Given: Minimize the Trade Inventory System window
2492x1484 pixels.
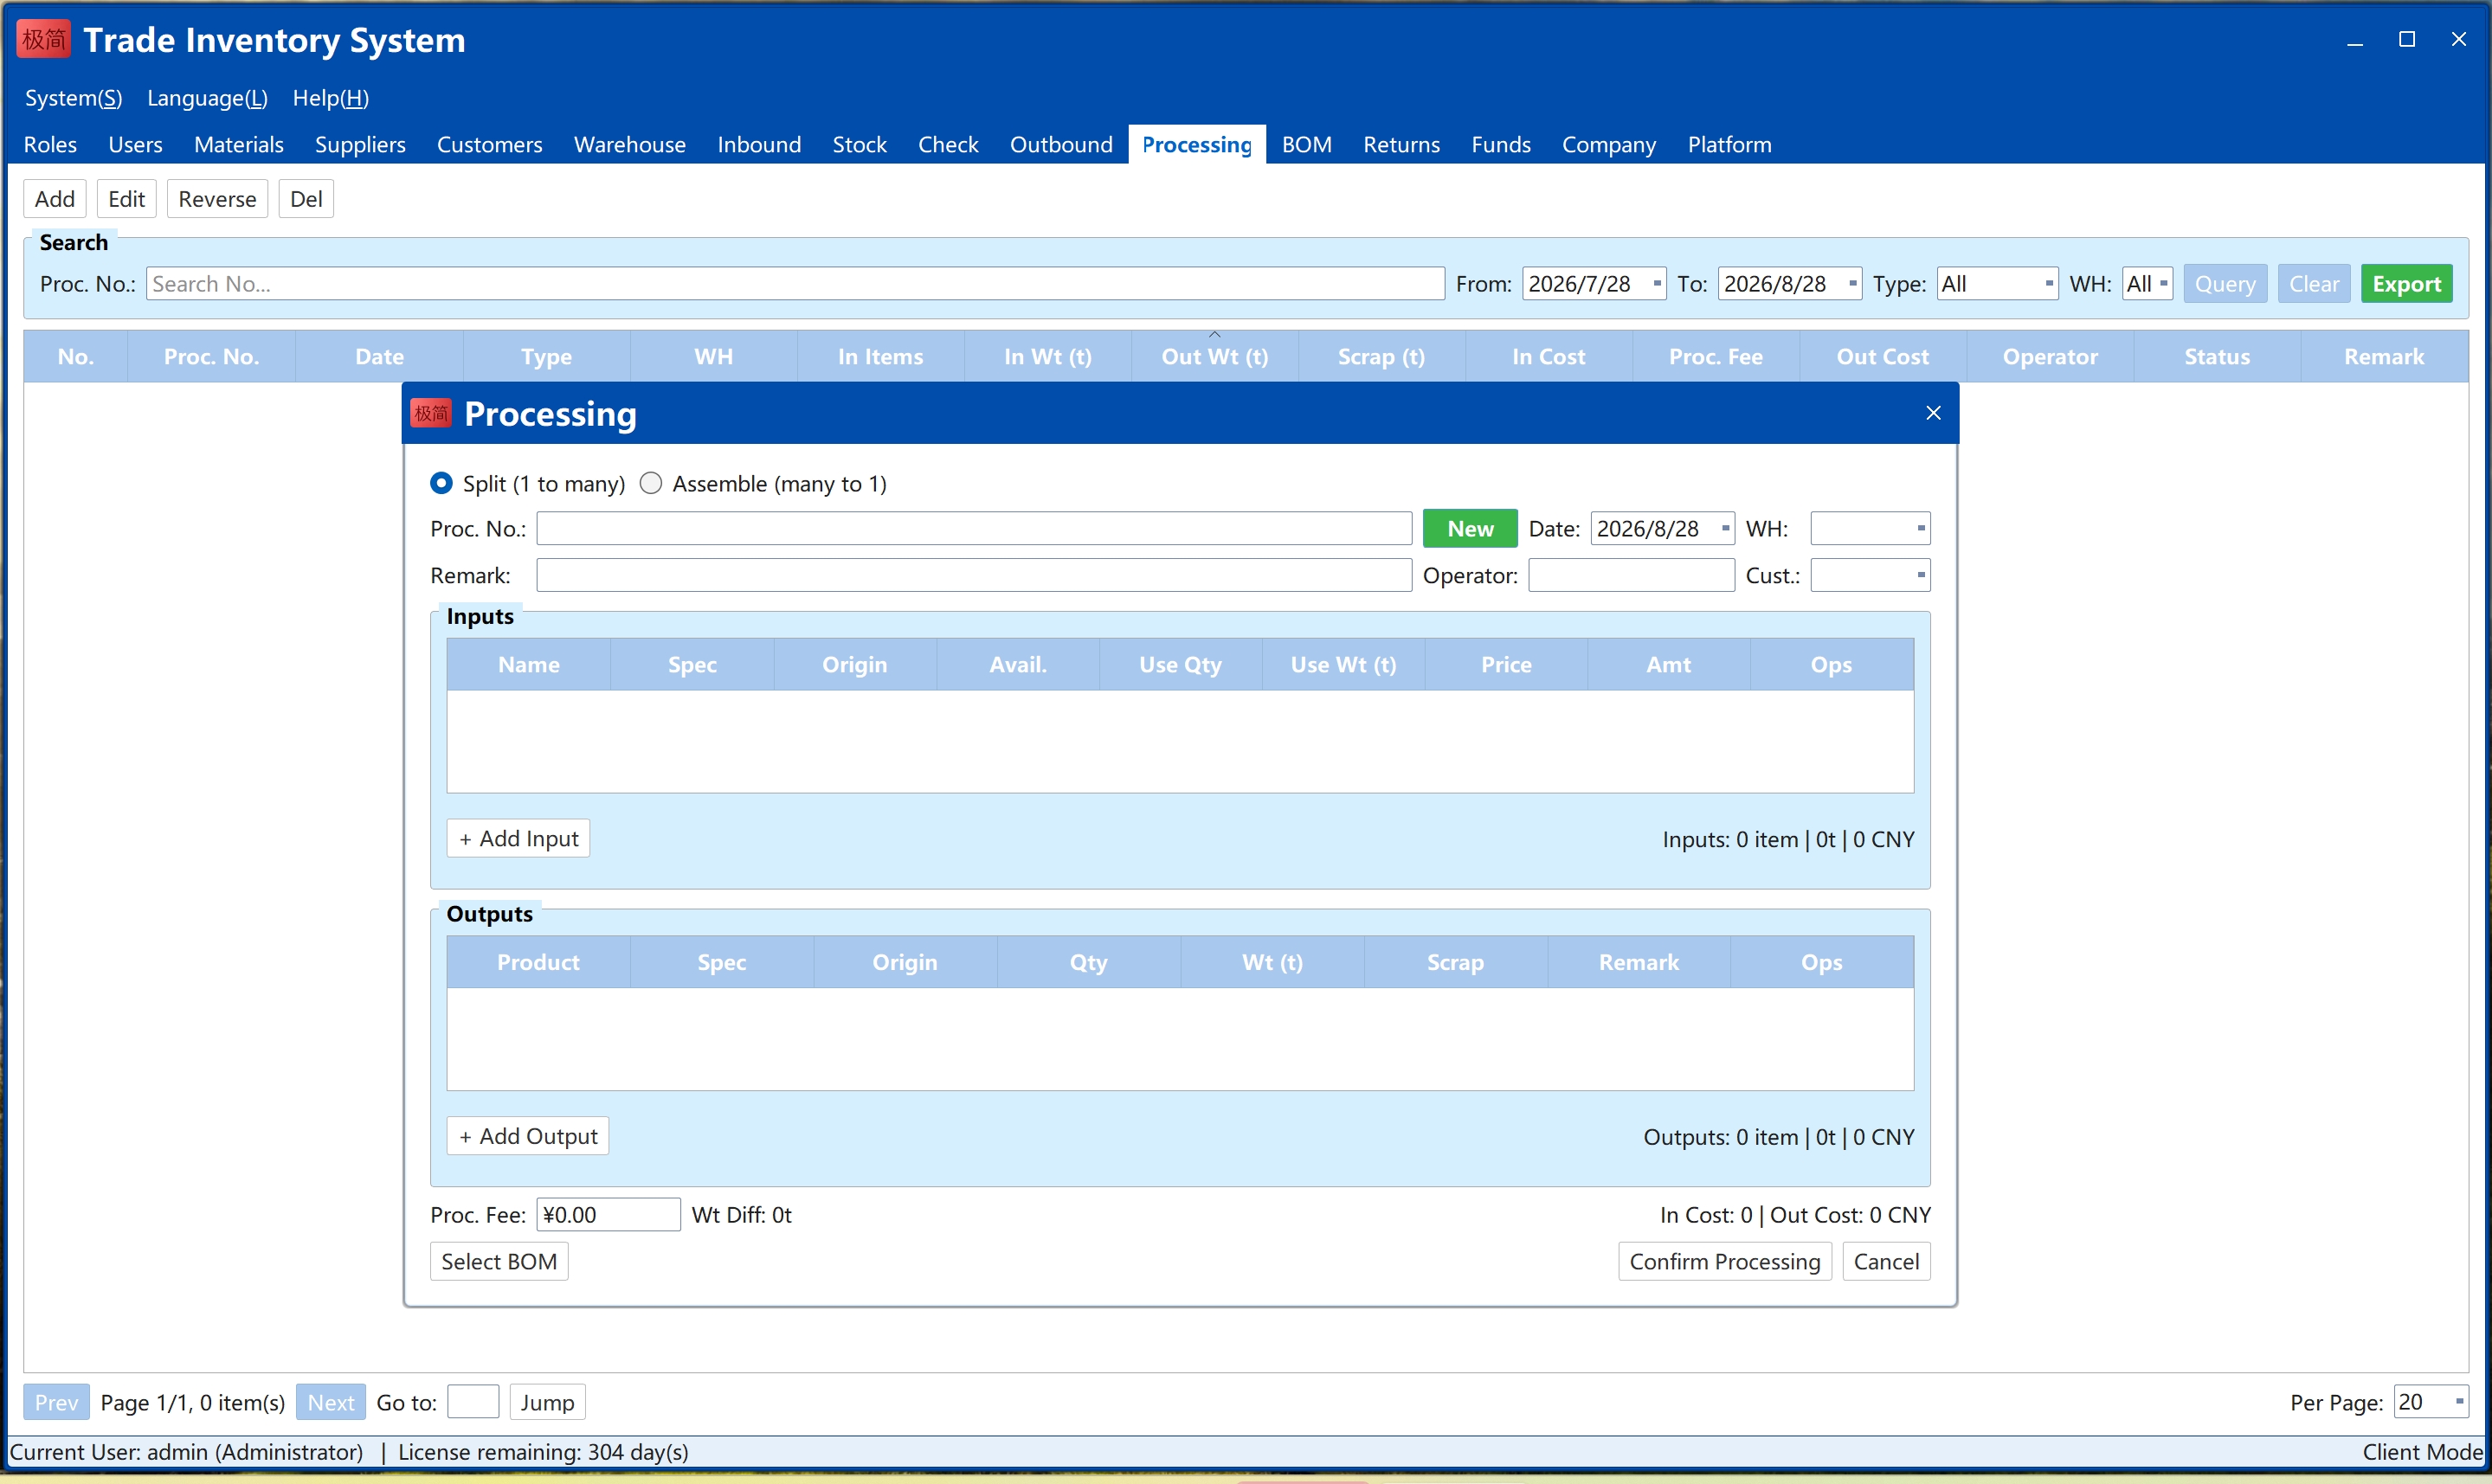Looking at the screenshot, I should tap(2355, 40).
